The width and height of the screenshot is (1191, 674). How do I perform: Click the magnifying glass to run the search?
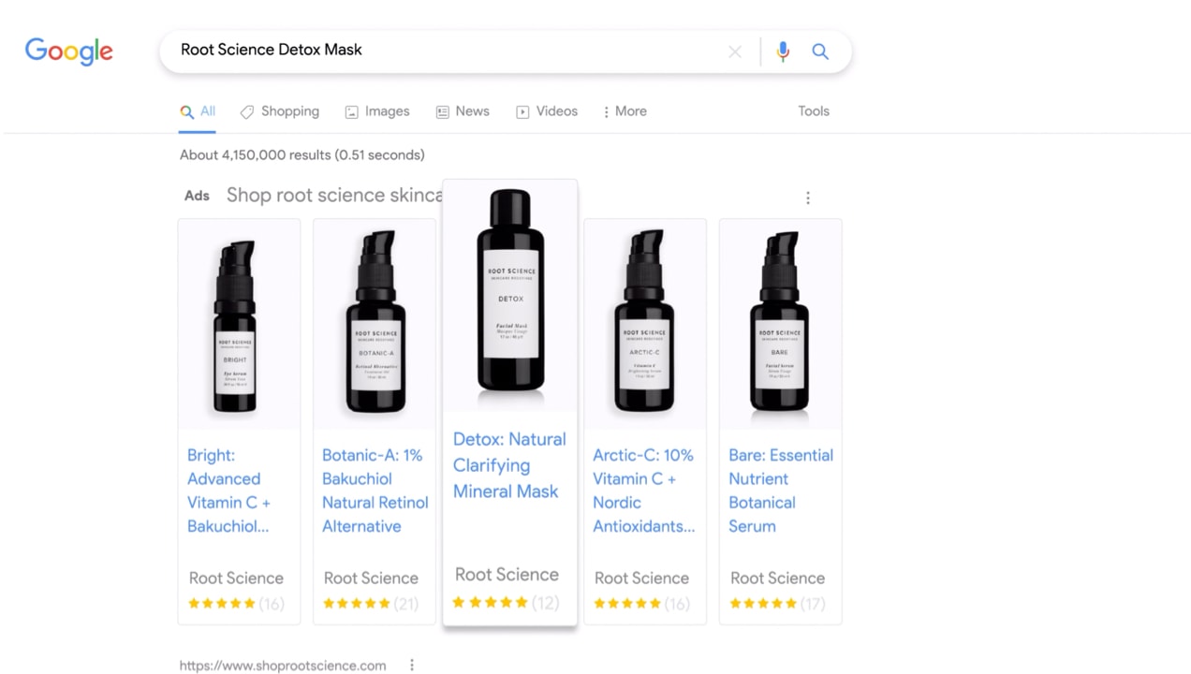click(819, 51)
